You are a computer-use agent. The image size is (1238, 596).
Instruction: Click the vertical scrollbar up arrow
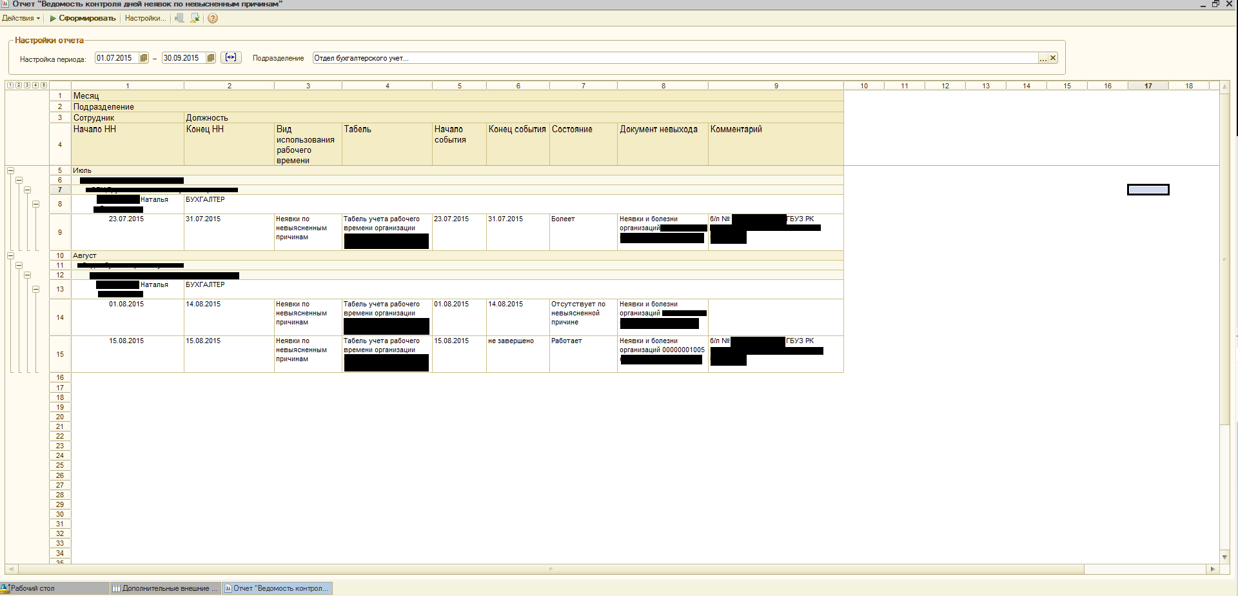[1224, 86]
